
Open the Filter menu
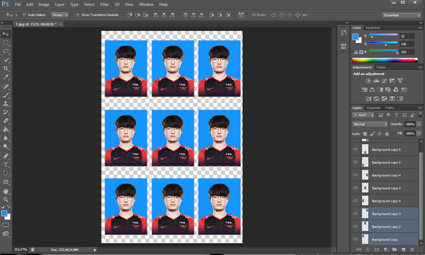coord(104,4)
